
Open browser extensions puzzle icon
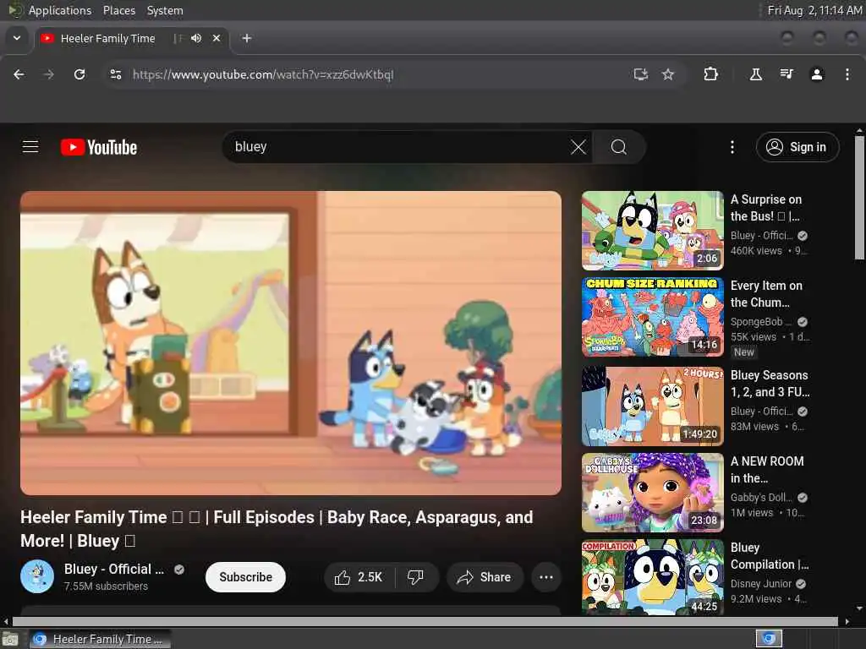710,74
